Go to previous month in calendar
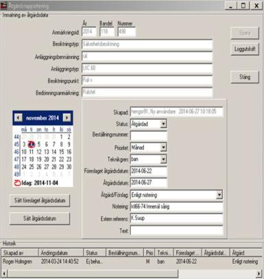 18,118
